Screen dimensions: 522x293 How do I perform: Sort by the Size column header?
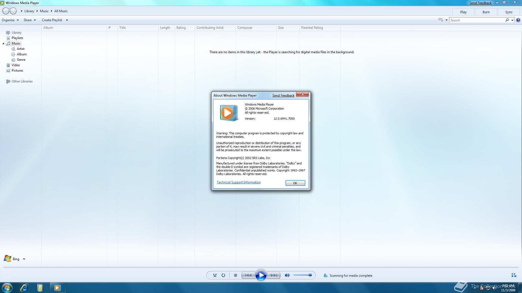click(288, 28)
